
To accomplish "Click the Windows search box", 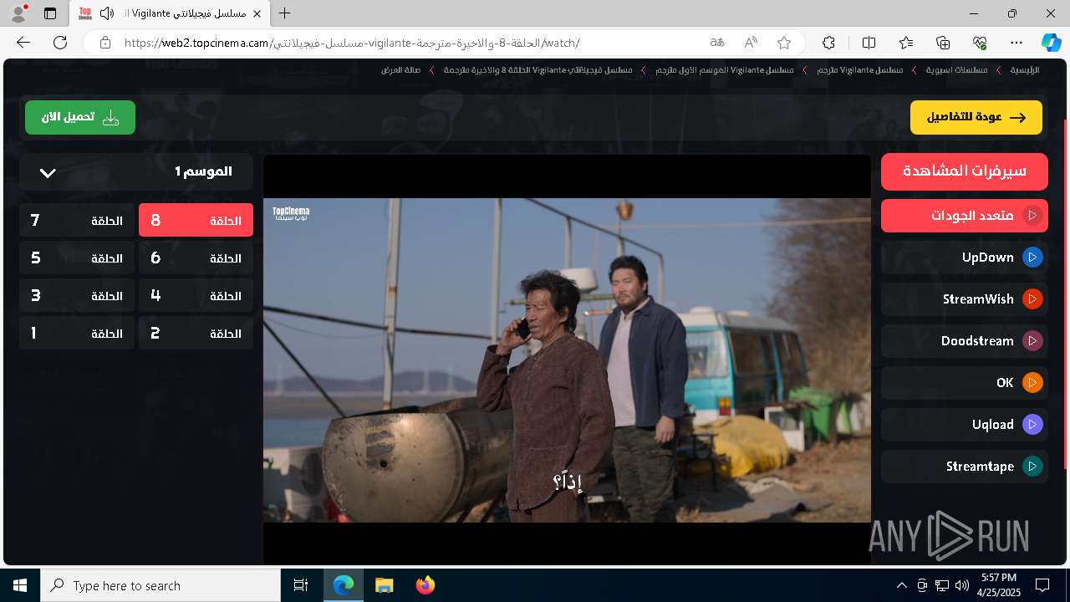I will [160, 585].
